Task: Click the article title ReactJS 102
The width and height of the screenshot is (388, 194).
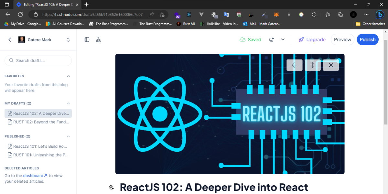Action: 214,187
